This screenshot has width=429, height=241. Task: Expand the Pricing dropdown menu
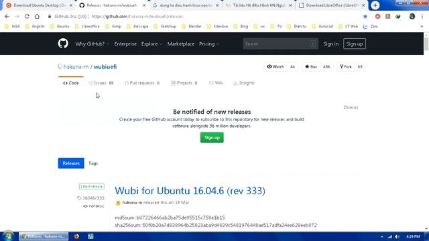209,44
